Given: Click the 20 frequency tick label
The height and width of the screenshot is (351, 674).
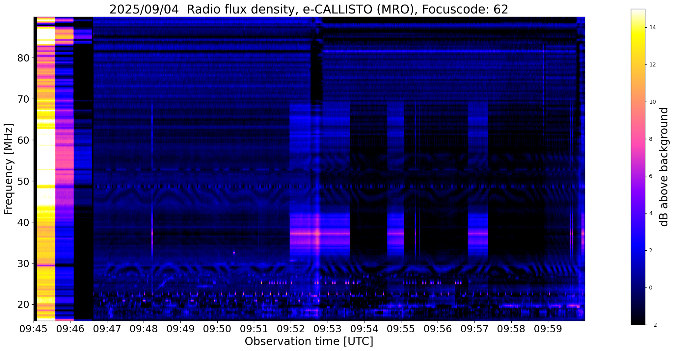Looking at the screenshot, I should 23,305.
